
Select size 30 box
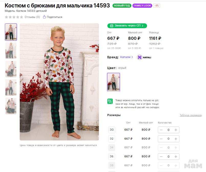[x=112, y=130]
